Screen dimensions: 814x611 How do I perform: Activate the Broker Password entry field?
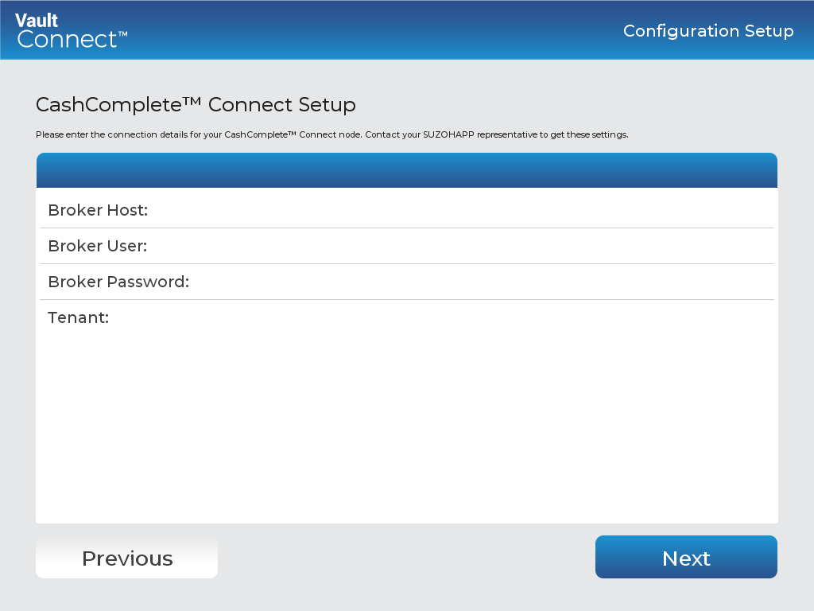(x=477, y=281)
